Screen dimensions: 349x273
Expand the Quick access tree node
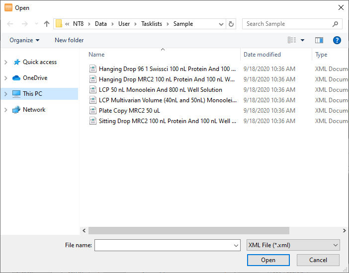coord(6,62)
